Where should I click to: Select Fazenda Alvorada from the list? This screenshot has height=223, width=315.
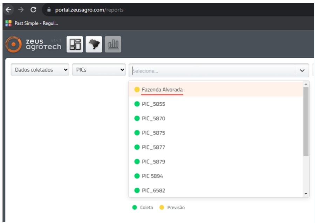coord(162,90)
